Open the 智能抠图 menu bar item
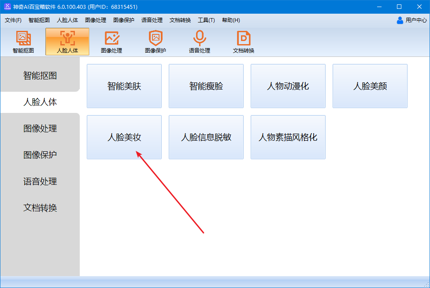Image resolution: width=430 pixels, height=288 pixels. [39, 20]
